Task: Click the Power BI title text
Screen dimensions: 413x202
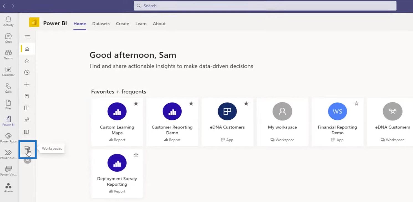Action: pyautogui.click(x=55, y=23)
